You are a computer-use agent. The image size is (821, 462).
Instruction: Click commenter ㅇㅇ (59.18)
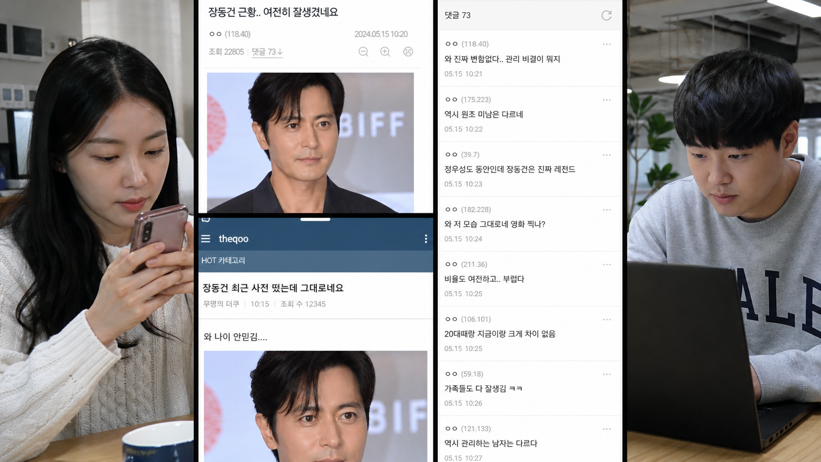click(464, 374)
